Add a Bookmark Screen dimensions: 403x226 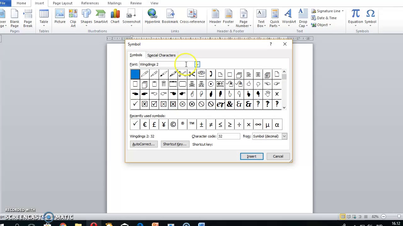click(x=170, y=16)
